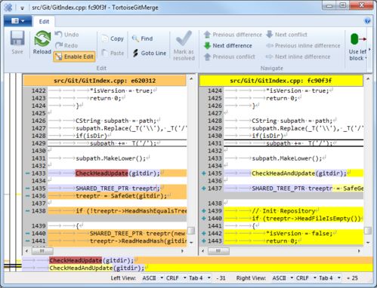The height and width of the screenshot is (288, 377).
Task: Click left line 1426 CString subpath
Action: point(117,121)
